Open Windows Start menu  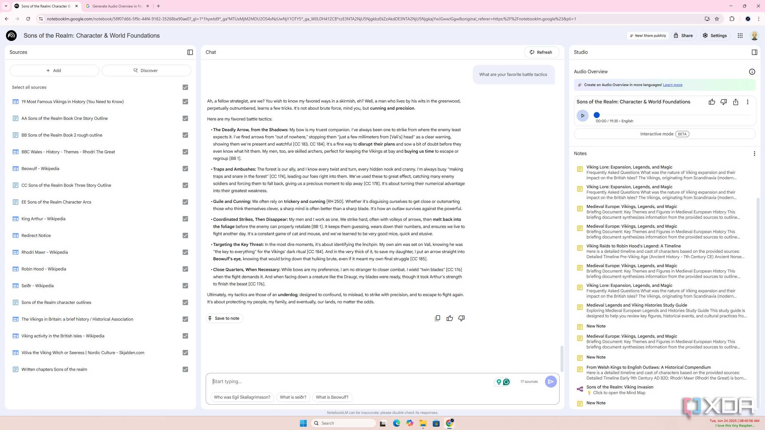pyautogui.click(x=303, y=423)
